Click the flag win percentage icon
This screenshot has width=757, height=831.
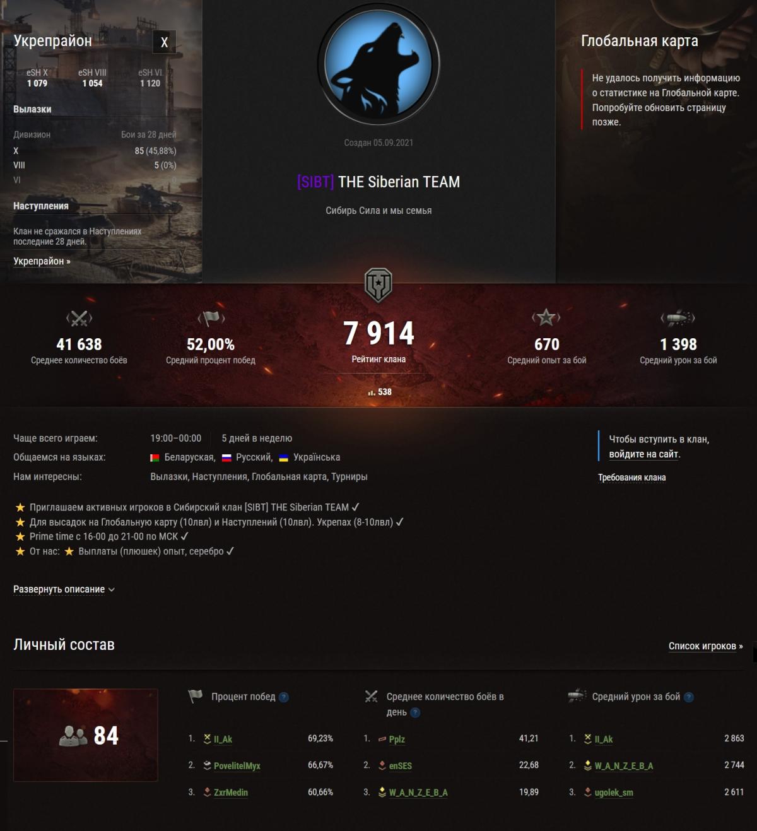click(211, 318)
